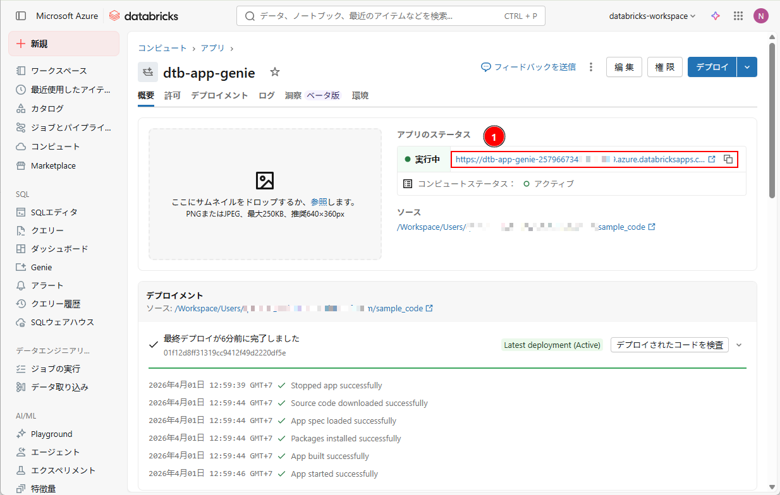780x495 pixels.
Task: Expand the デプロイ button dropdown arrow
Action: [747, 67]
